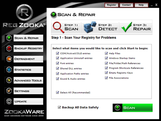This screenshot has width=161, height=121.
Task: Toggle Shared DLL entries checkbox
Action: click(x=57, y=68)
